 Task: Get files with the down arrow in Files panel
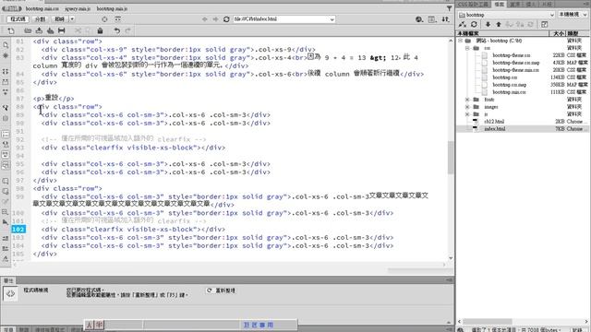pyautogui.click(x=488, y=25)
